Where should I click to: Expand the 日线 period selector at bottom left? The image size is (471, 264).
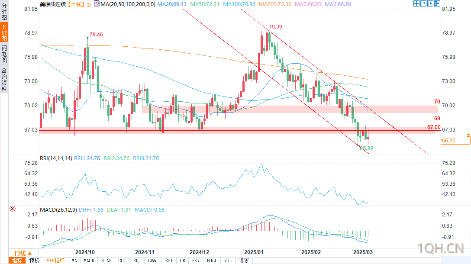tap(23, 253)
